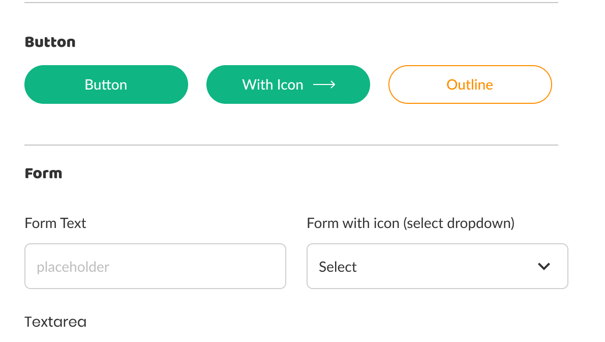
Task: Select the bold "Button" section heading
Action: click(x=50, y=42)
